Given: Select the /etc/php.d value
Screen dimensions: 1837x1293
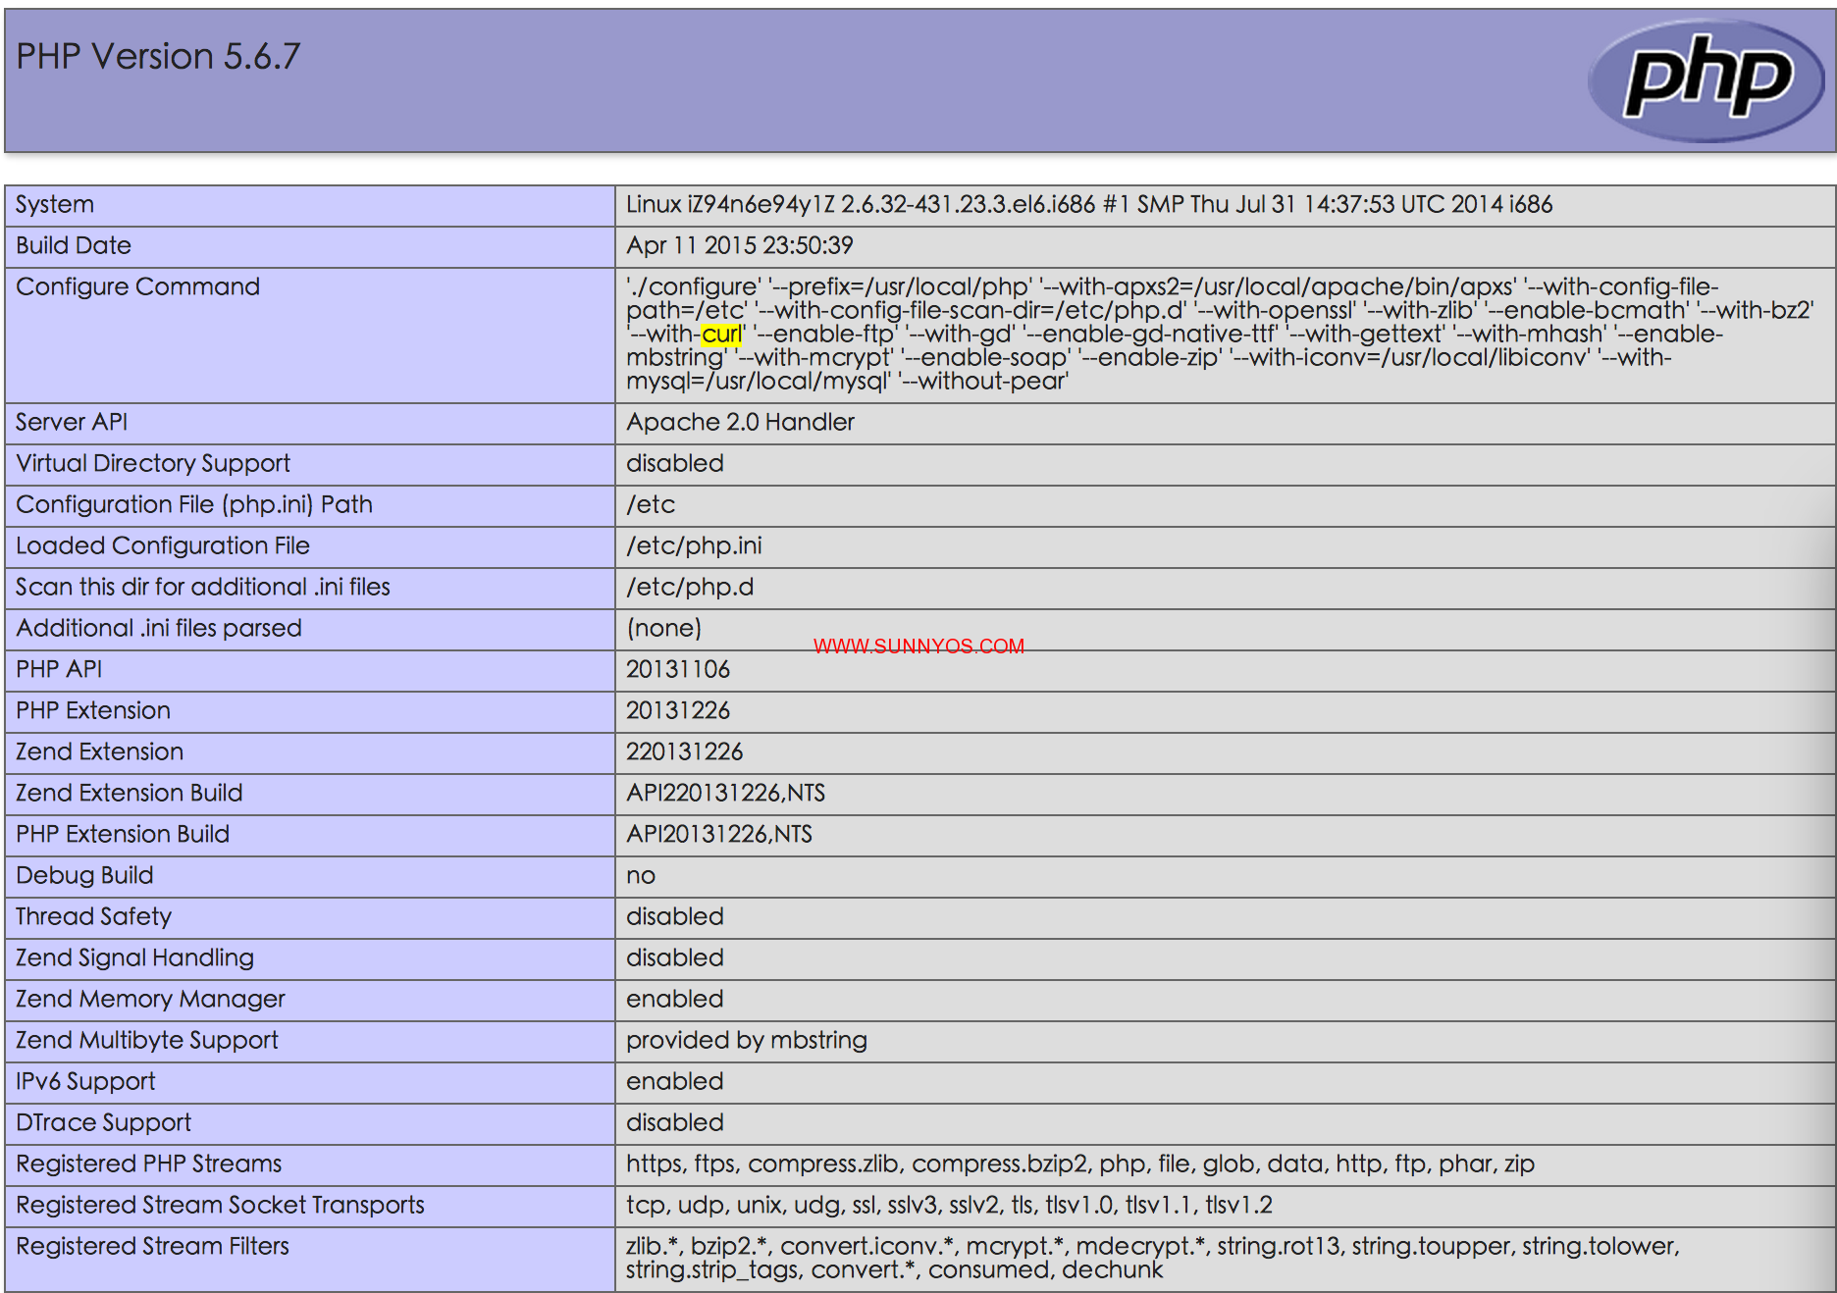Looking at the screenshot, I should pyautogui.click(x=690, y=588).
